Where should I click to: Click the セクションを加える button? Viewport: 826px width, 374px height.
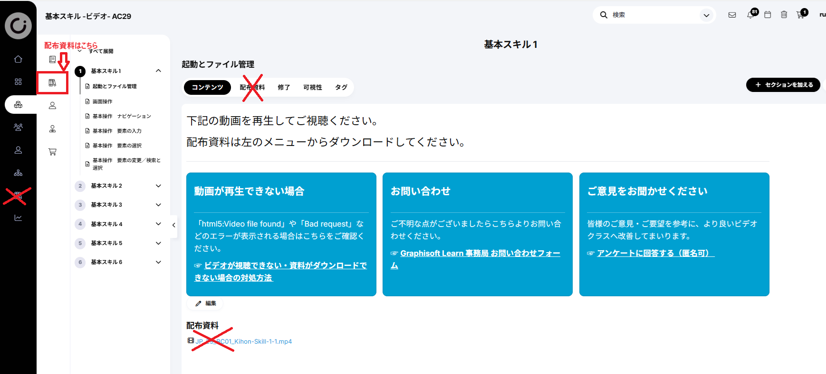(783, 85)
